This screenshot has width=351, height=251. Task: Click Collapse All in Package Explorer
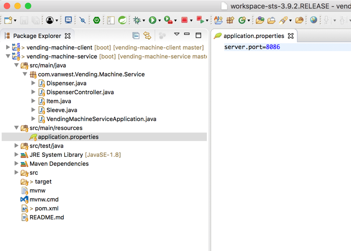(136, 36)
